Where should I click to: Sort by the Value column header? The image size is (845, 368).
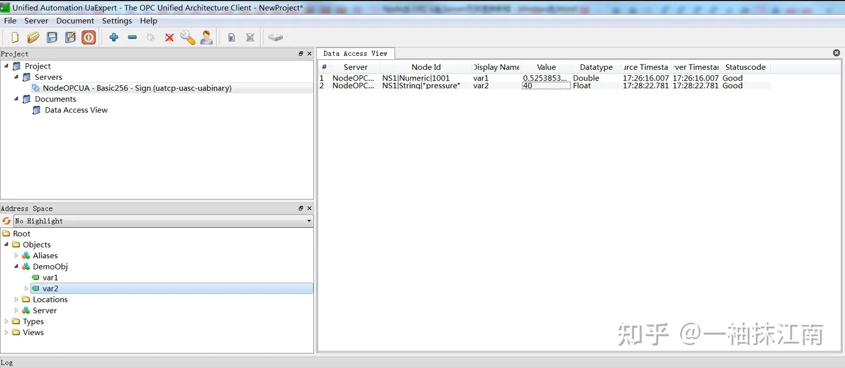[546, 67]
